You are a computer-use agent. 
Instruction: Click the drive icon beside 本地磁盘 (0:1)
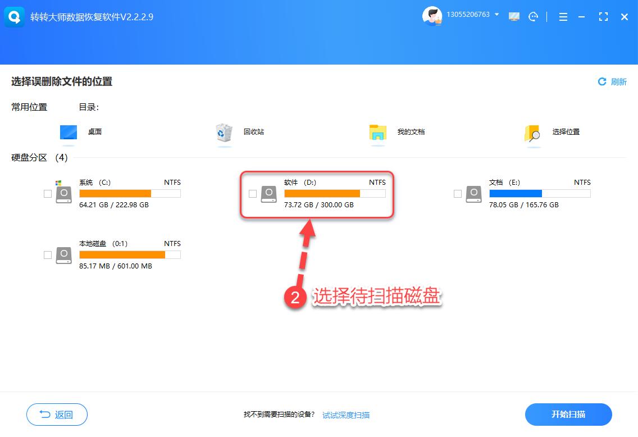tap(63, 254)
